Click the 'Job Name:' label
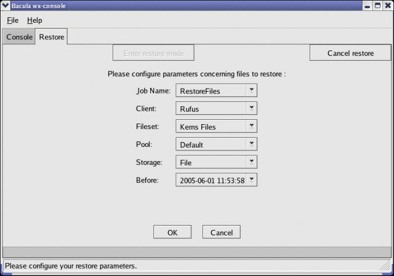Viewport: 394px width, 276px height. point(153,90)
